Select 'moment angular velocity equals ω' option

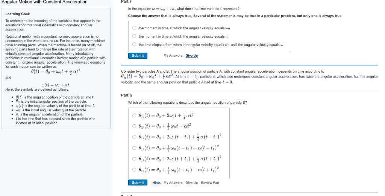tap(134, 36)
